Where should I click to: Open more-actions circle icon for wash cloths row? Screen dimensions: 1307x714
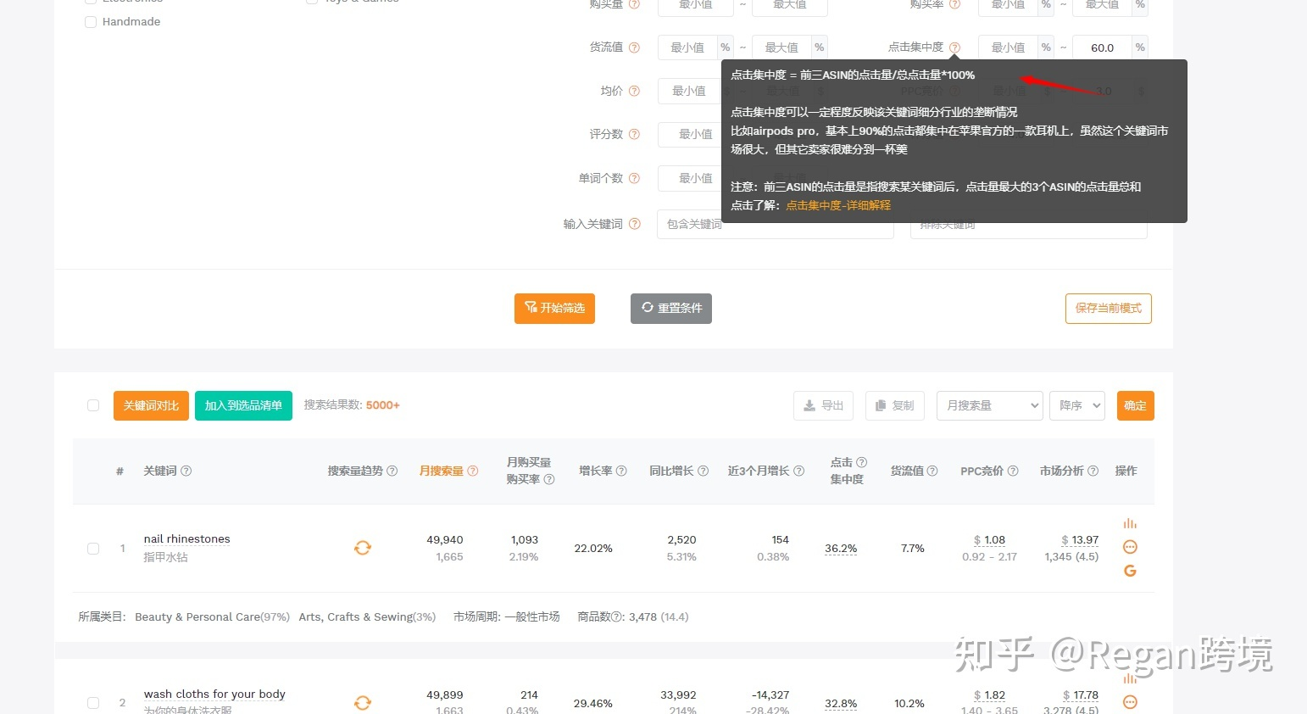pos(1130,702)
